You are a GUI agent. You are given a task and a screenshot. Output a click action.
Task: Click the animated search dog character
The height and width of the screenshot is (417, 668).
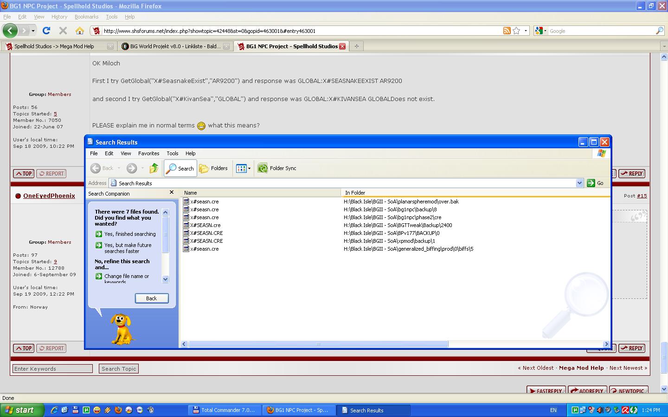point(122,329)
